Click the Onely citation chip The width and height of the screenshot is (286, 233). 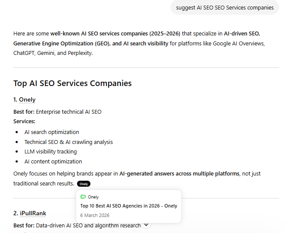click(84, 184)
